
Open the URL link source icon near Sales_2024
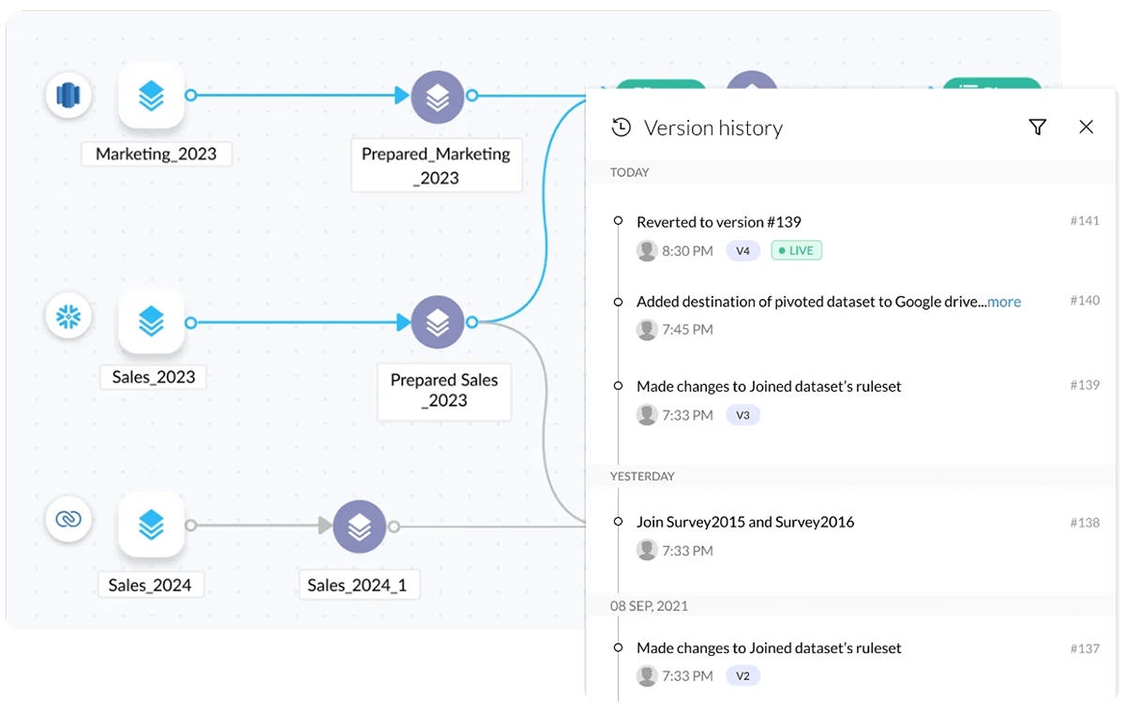point(68,520)
